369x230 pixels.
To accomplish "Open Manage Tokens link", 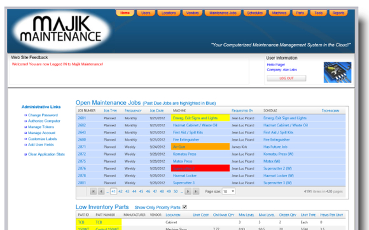I will [x=41, y=127].
